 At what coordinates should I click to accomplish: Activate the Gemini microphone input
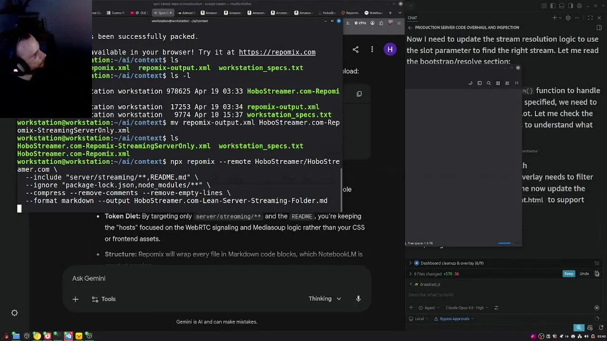point(359,298)
